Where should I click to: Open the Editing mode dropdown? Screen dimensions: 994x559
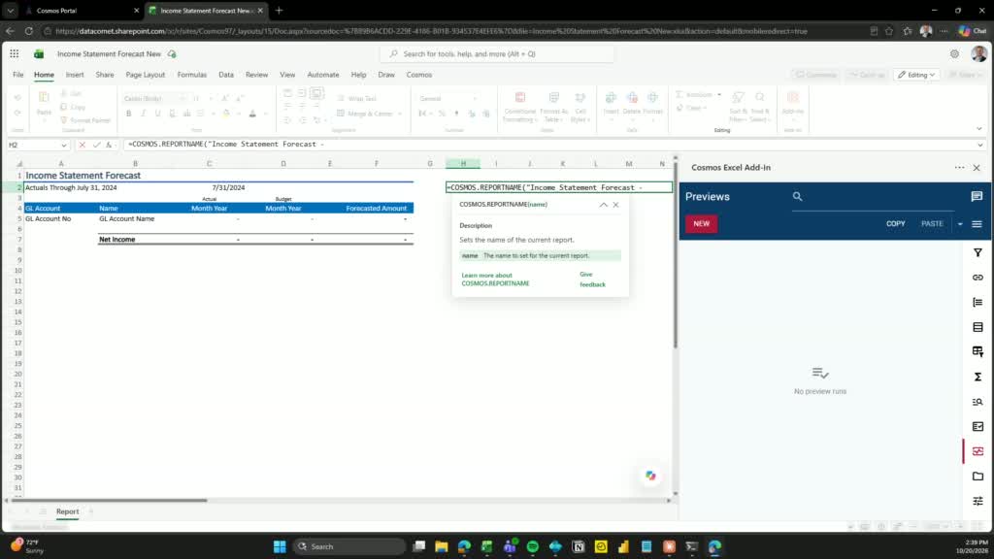(x=916, y=75)
